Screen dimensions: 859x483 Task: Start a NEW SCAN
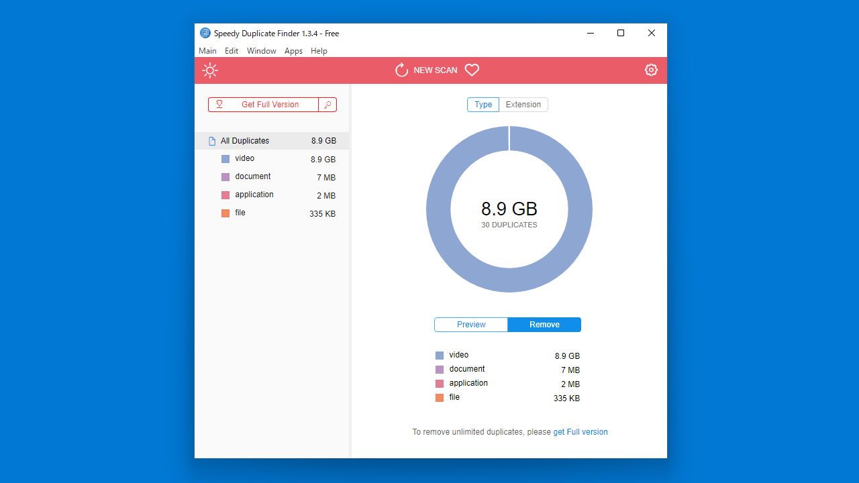click(x=436, y=70)
